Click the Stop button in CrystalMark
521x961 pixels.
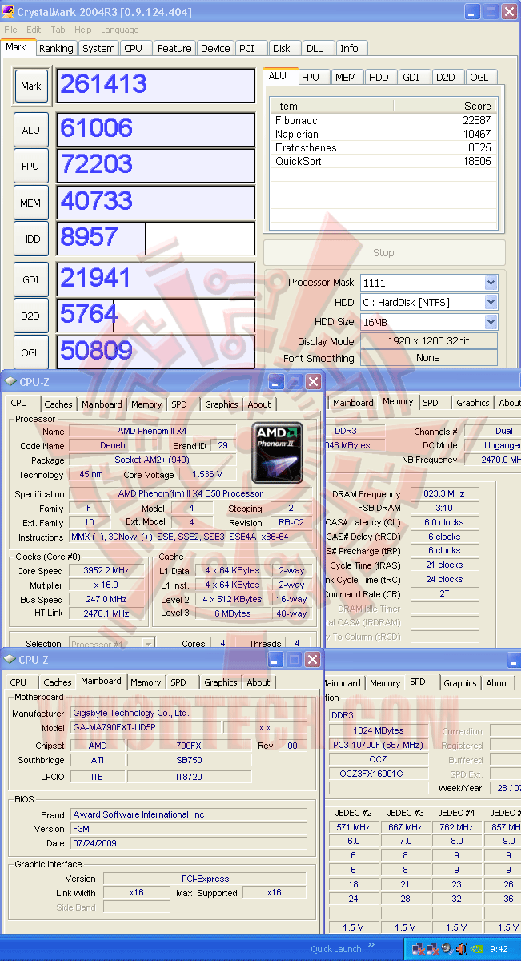[x=384, y=252]
